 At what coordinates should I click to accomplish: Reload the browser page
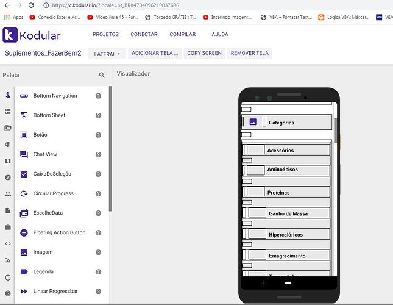click(31, 5)
